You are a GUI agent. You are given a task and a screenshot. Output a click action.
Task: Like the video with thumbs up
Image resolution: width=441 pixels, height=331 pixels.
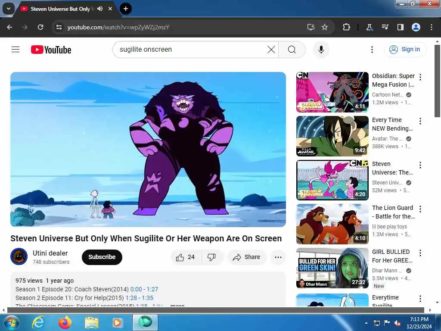pos(186,257)
